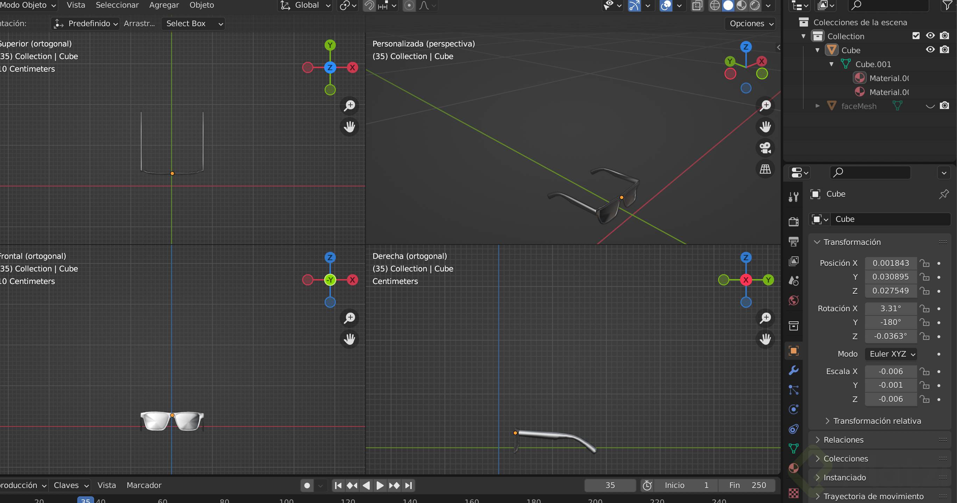Open the Predefinido orientation dropdown

pyautogui.click(x=86, y=24)
